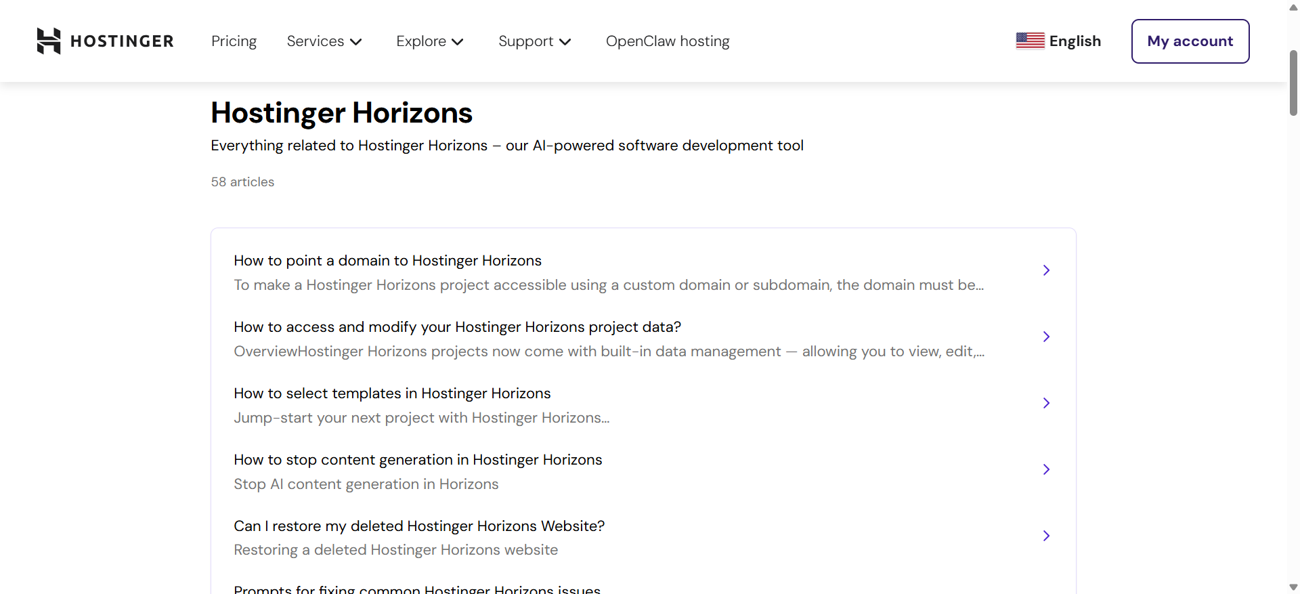
Task: Click chevron arrow beside the stop content generation article
Action: click(1046, 469)
